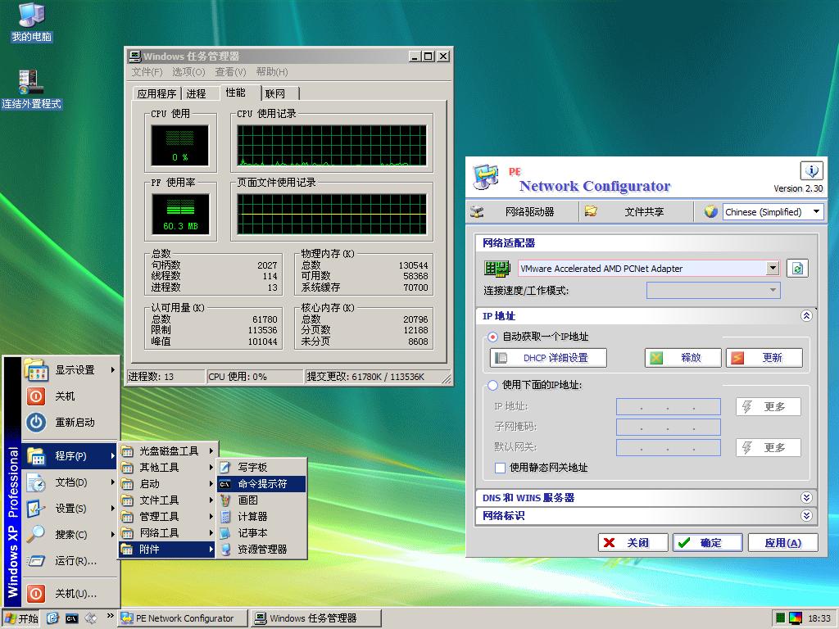Open 资源管理器 from the accessories submenu
Image resolution: width=839 pixels, height=629 pixels.
click(x=261, y=550)
